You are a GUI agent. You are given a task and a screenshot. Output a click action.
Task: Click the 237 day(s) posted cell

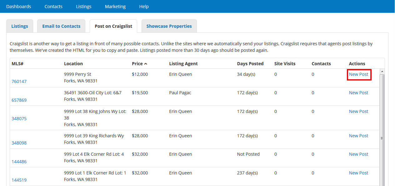tap(247, 173)
